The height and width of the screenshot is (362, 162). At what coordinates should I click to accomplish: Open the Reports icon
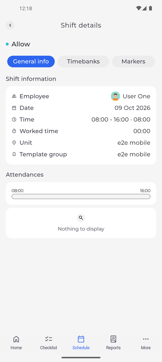click(113, 339)
